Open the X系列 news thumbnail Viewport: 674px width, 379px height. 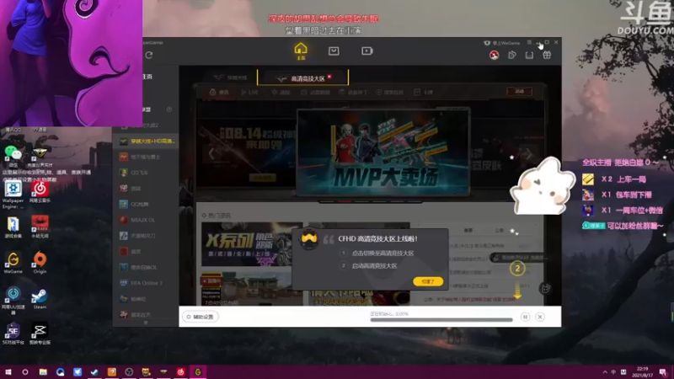tap(252, 243)
